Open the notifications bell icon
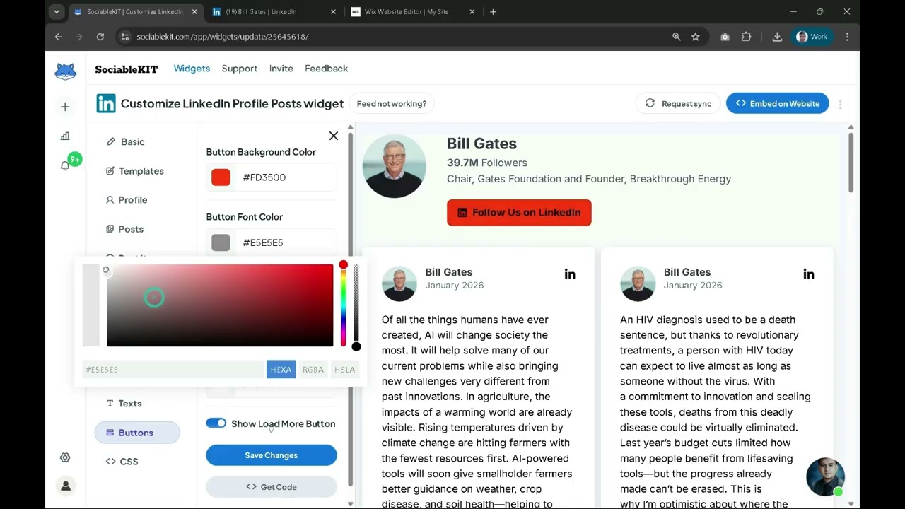 tap(65, 165)
